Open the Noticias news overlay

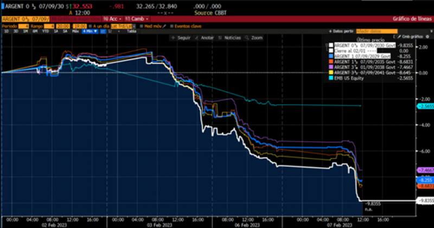(229, 38)
